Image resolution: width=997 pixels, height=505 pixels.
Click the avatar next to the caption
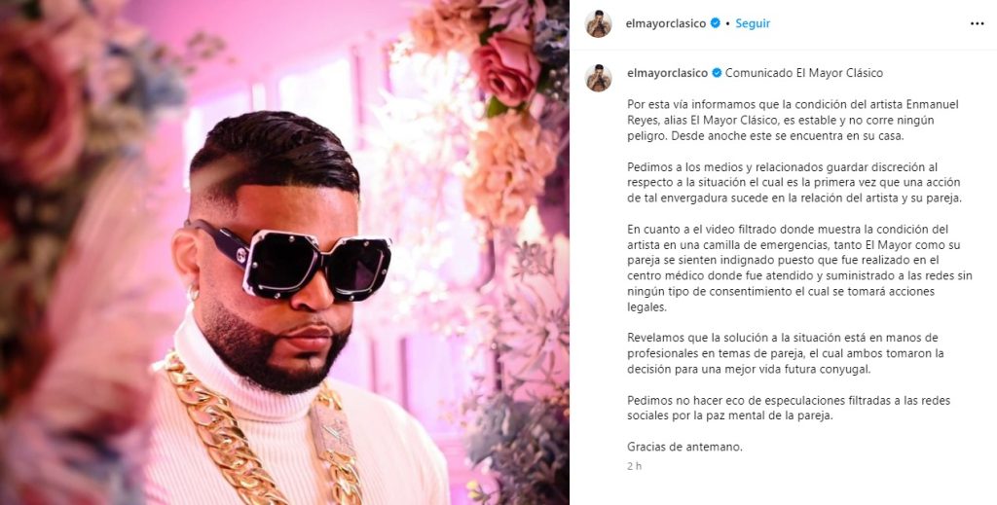(599, 78)
